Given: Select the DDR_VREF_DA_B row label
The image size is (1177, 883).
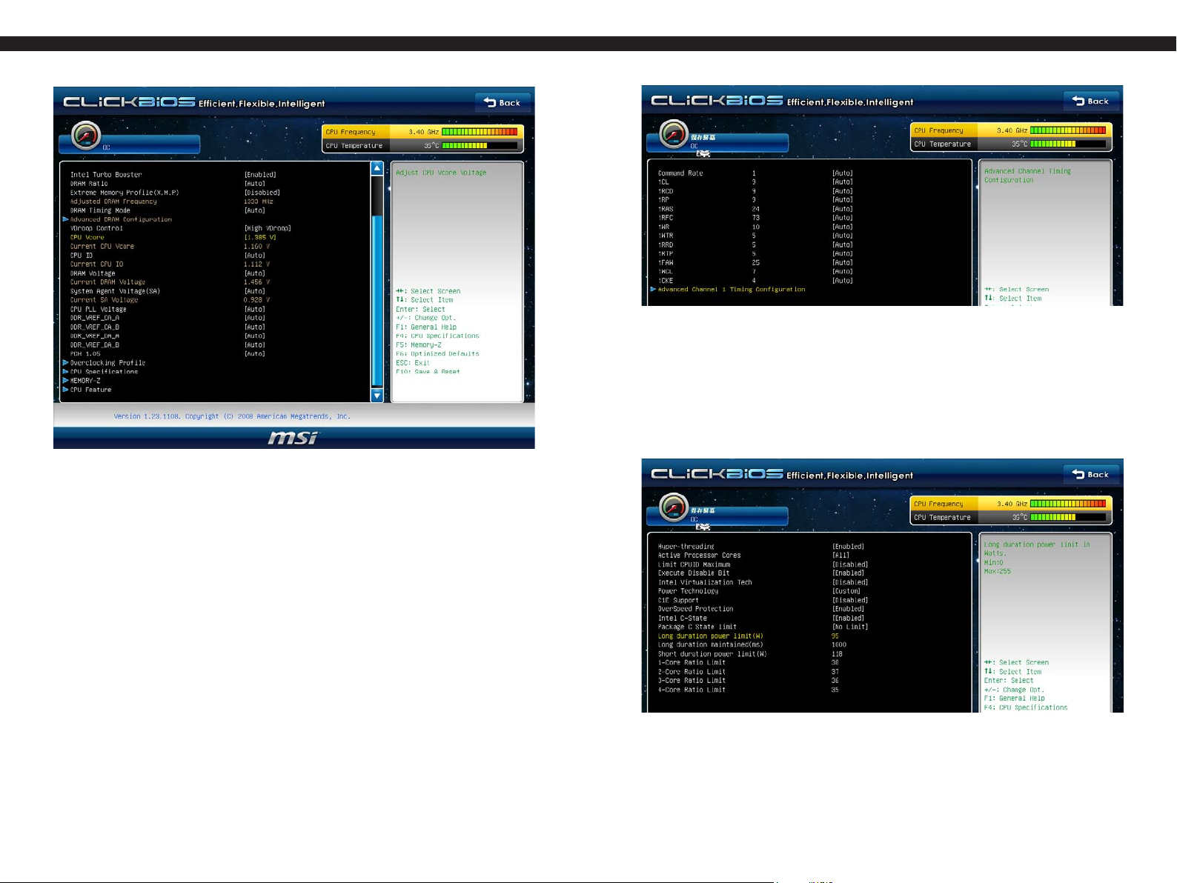Looking at the screenshot, I should pyautogui.click(x=95, y=345).
